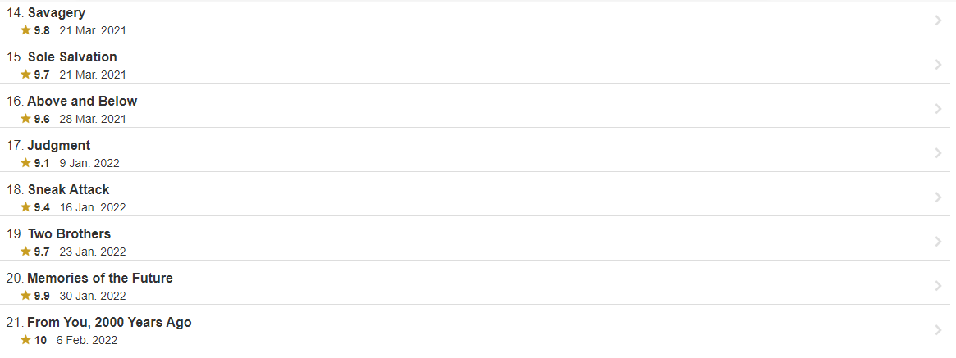Expand the Savagery episode with its chevron
Viewport: 956px width, 358px height.
pyautogui.click(x=938, y=20)
